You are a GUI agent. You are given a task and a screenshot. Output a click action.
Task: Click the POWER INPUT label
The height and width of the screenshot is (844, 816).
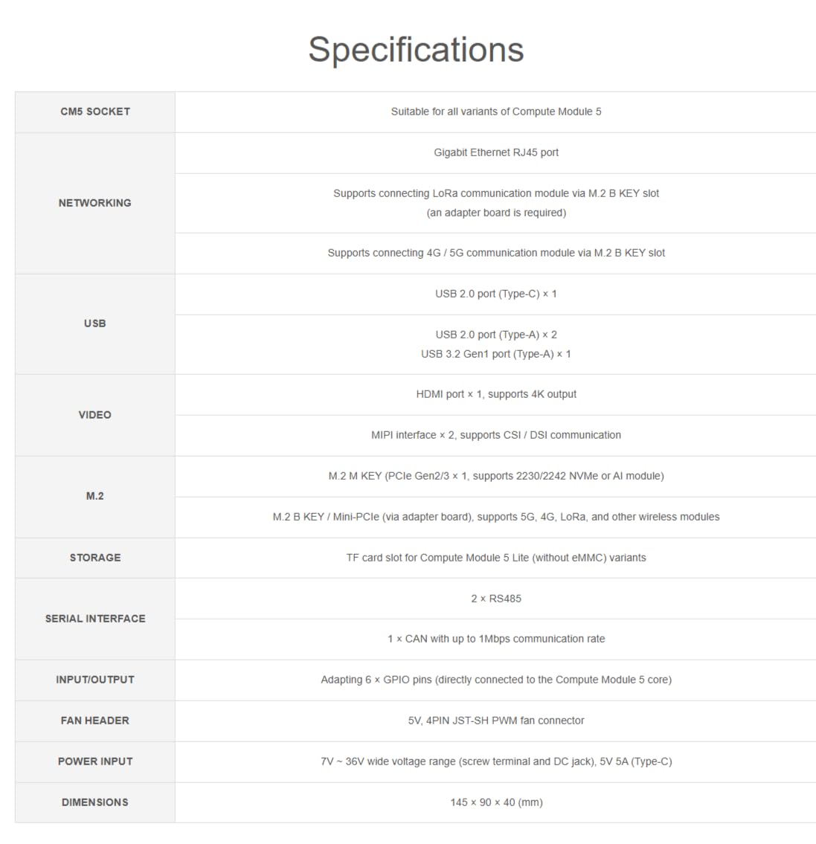pyautogui.click(x=95, y=761)
